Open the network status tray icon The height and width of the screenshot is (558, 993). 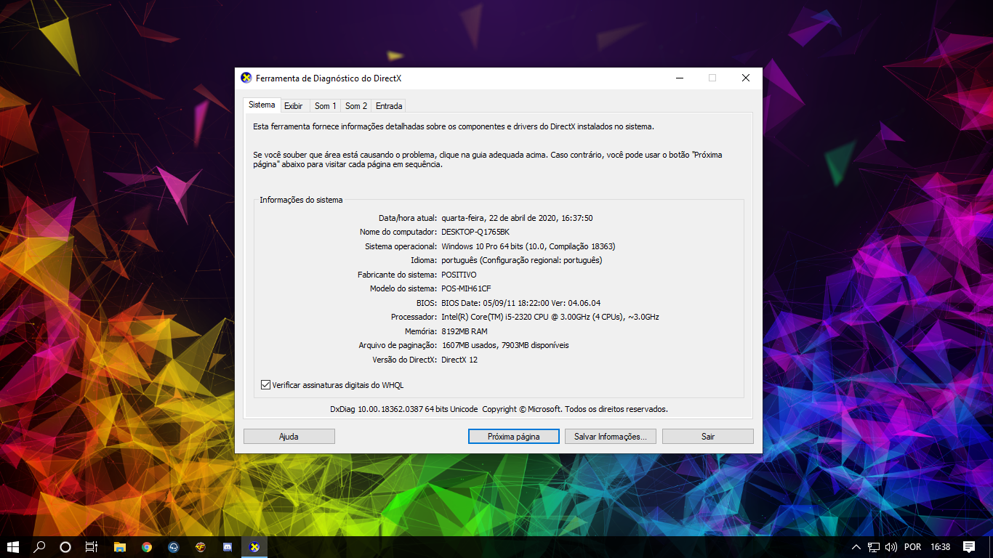tap(873, 547)
